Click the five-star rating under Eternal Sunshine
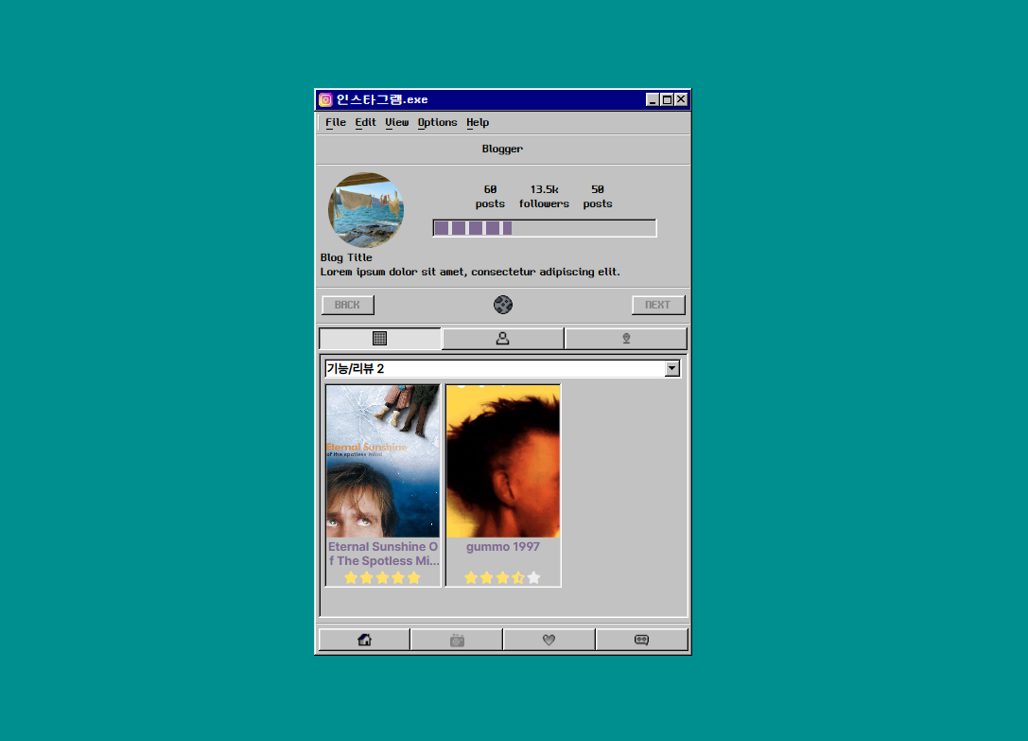The height and width of the screenshot is (741, 1028). [x=382, y=577]
